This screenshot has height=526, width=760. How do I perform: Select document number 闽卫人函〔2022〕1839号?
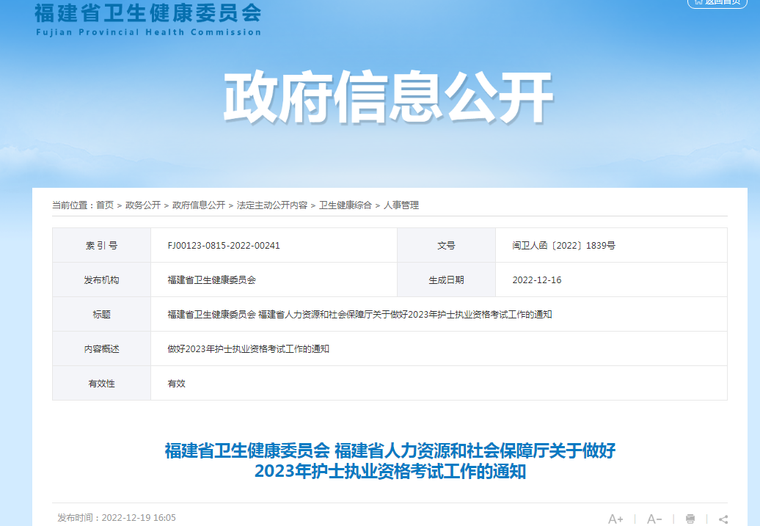tap(563, 245)
